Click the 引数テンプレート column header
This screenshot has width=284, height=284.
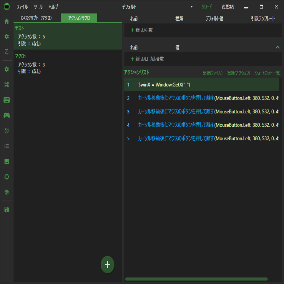pos(263,18)
